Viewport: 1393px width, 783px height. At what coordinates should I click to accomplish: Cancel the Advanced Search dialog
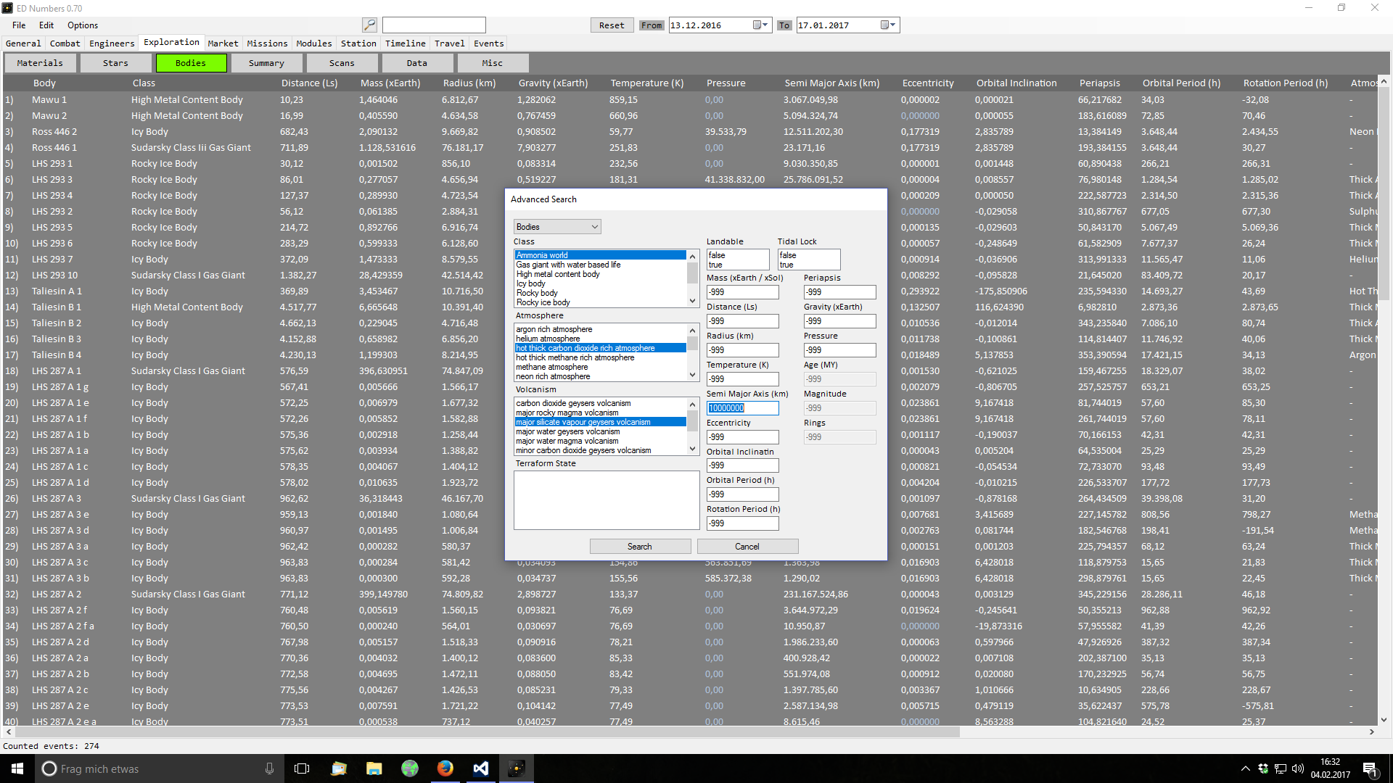pyautogui.click(x=747, y=547)
